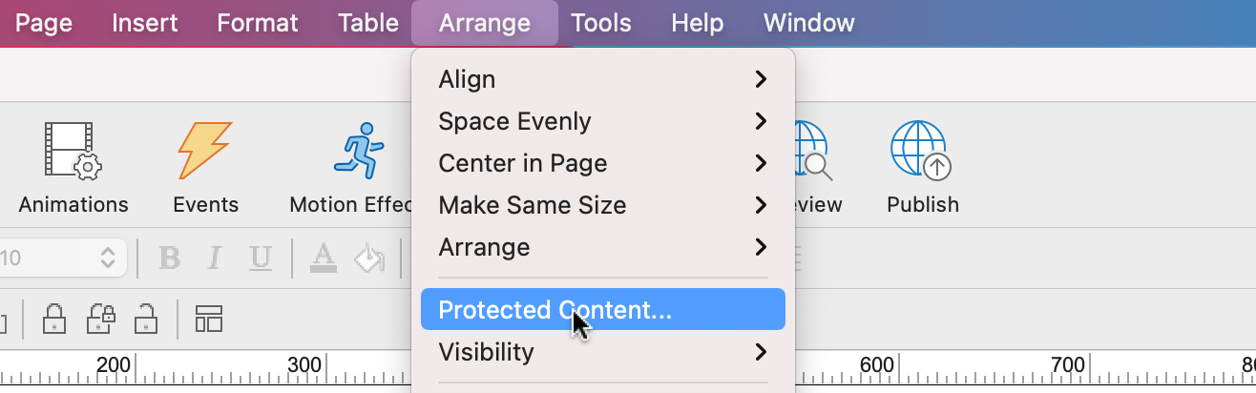
Task: Click the double padlock icon
Action: click(x=100, y=318)
